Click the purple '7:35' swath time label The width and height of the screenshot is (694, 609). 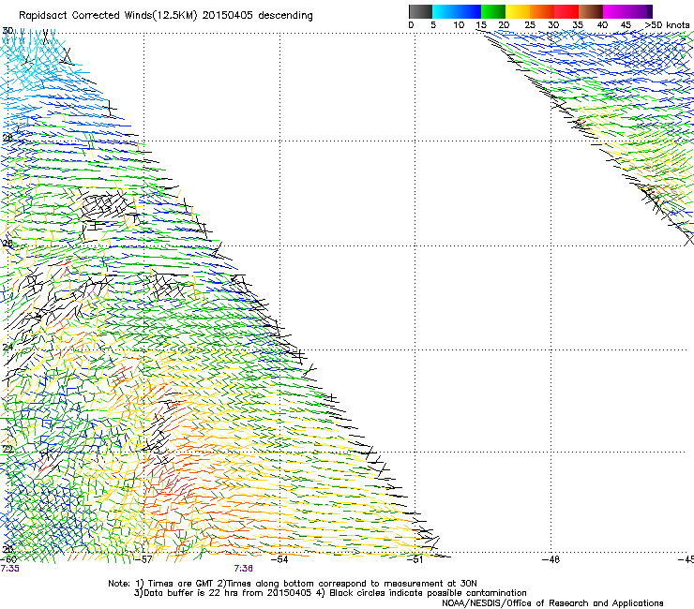9,569
